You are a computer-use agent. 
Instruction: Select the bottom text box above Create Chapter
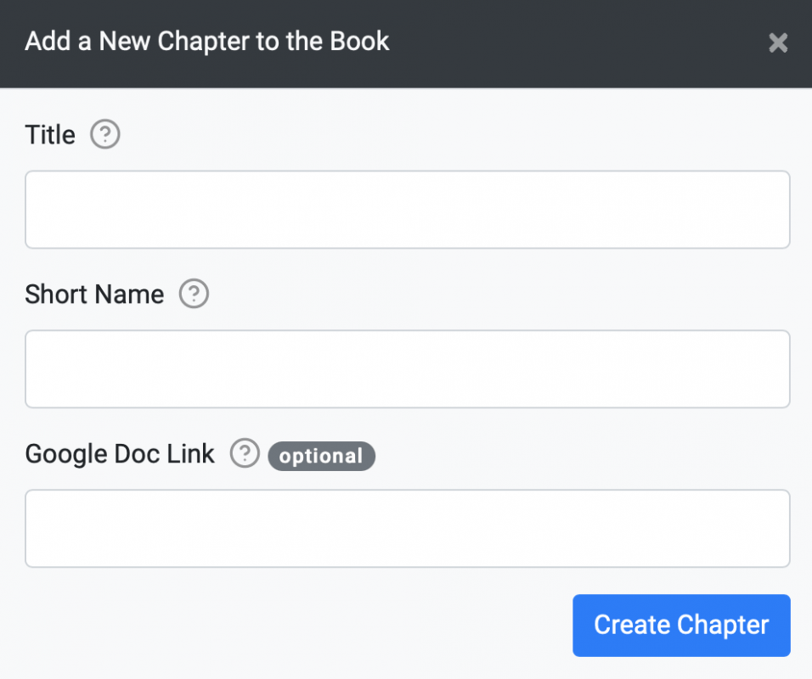point(408,528)
